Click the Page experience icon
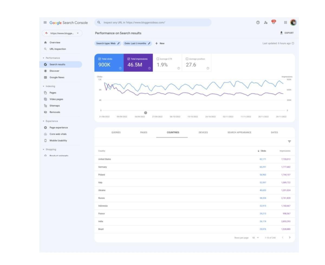The image size is (325, 265). (x=45, y=128)
